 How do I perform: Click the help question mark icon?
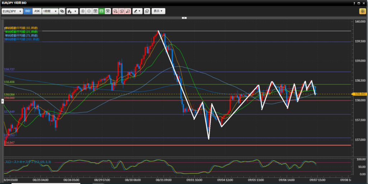coord(354,3)
